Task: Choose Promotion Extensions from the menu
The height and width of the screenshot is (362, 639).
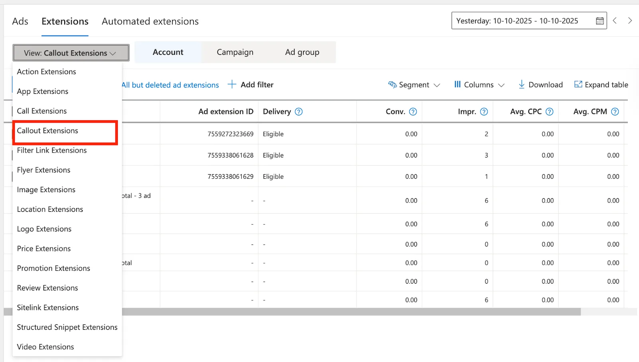Action: pyautogui.click(x=67, y=268)
